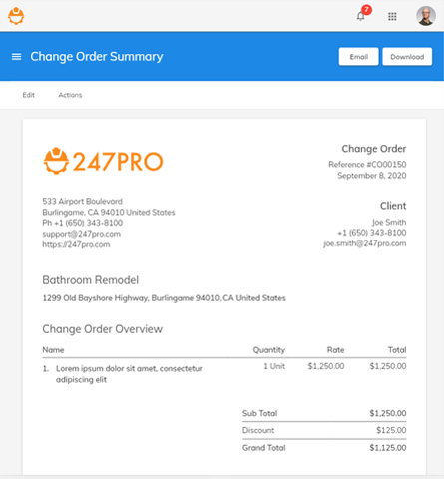
Task: Open the user profile avatar
Action: [426, 16]
